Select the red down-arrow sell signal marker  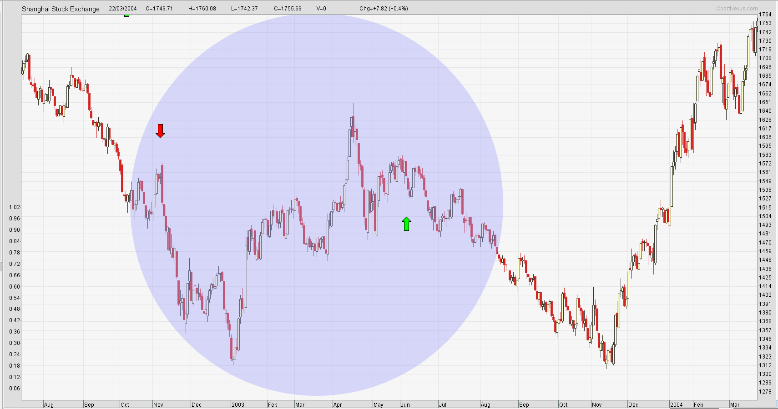tap(160, 131)
